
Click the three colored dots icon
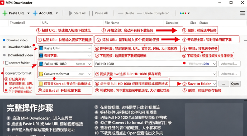click(x=183, y=13)
